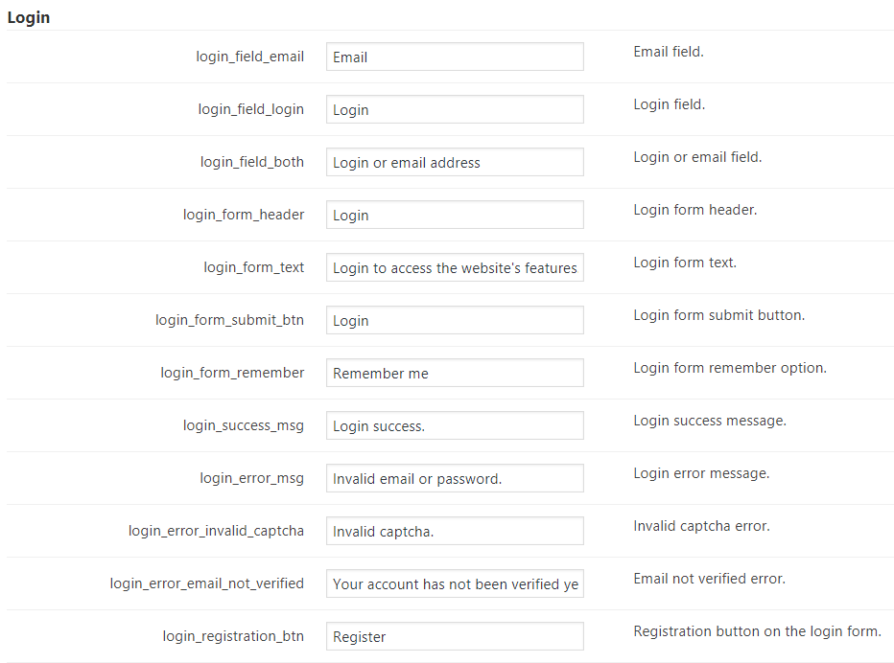Focus the 'Remember me' text field
Screen dimensions: 894x663
(x=455, y=373)
